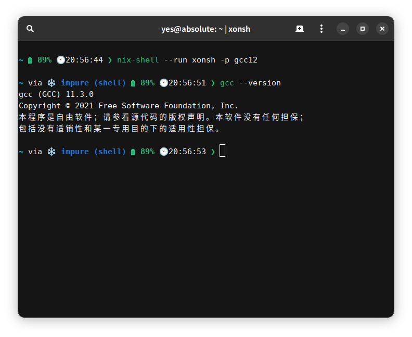Click the clock icon beside 20:56:44
412x337 pixels.
[60, 60]
